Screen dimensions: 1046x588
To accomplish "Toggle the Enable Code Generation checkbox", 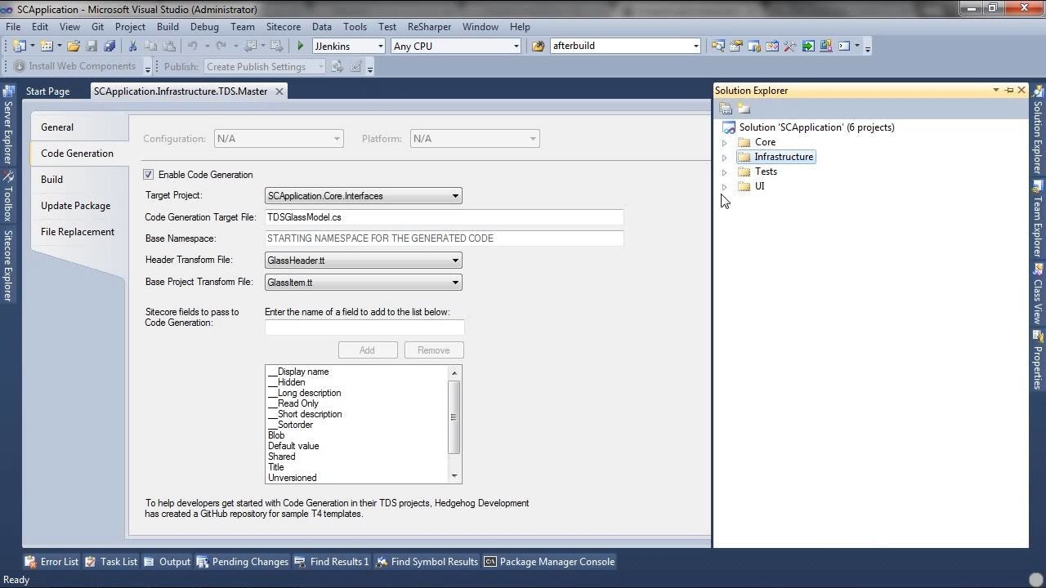I will tap(148, 175).
